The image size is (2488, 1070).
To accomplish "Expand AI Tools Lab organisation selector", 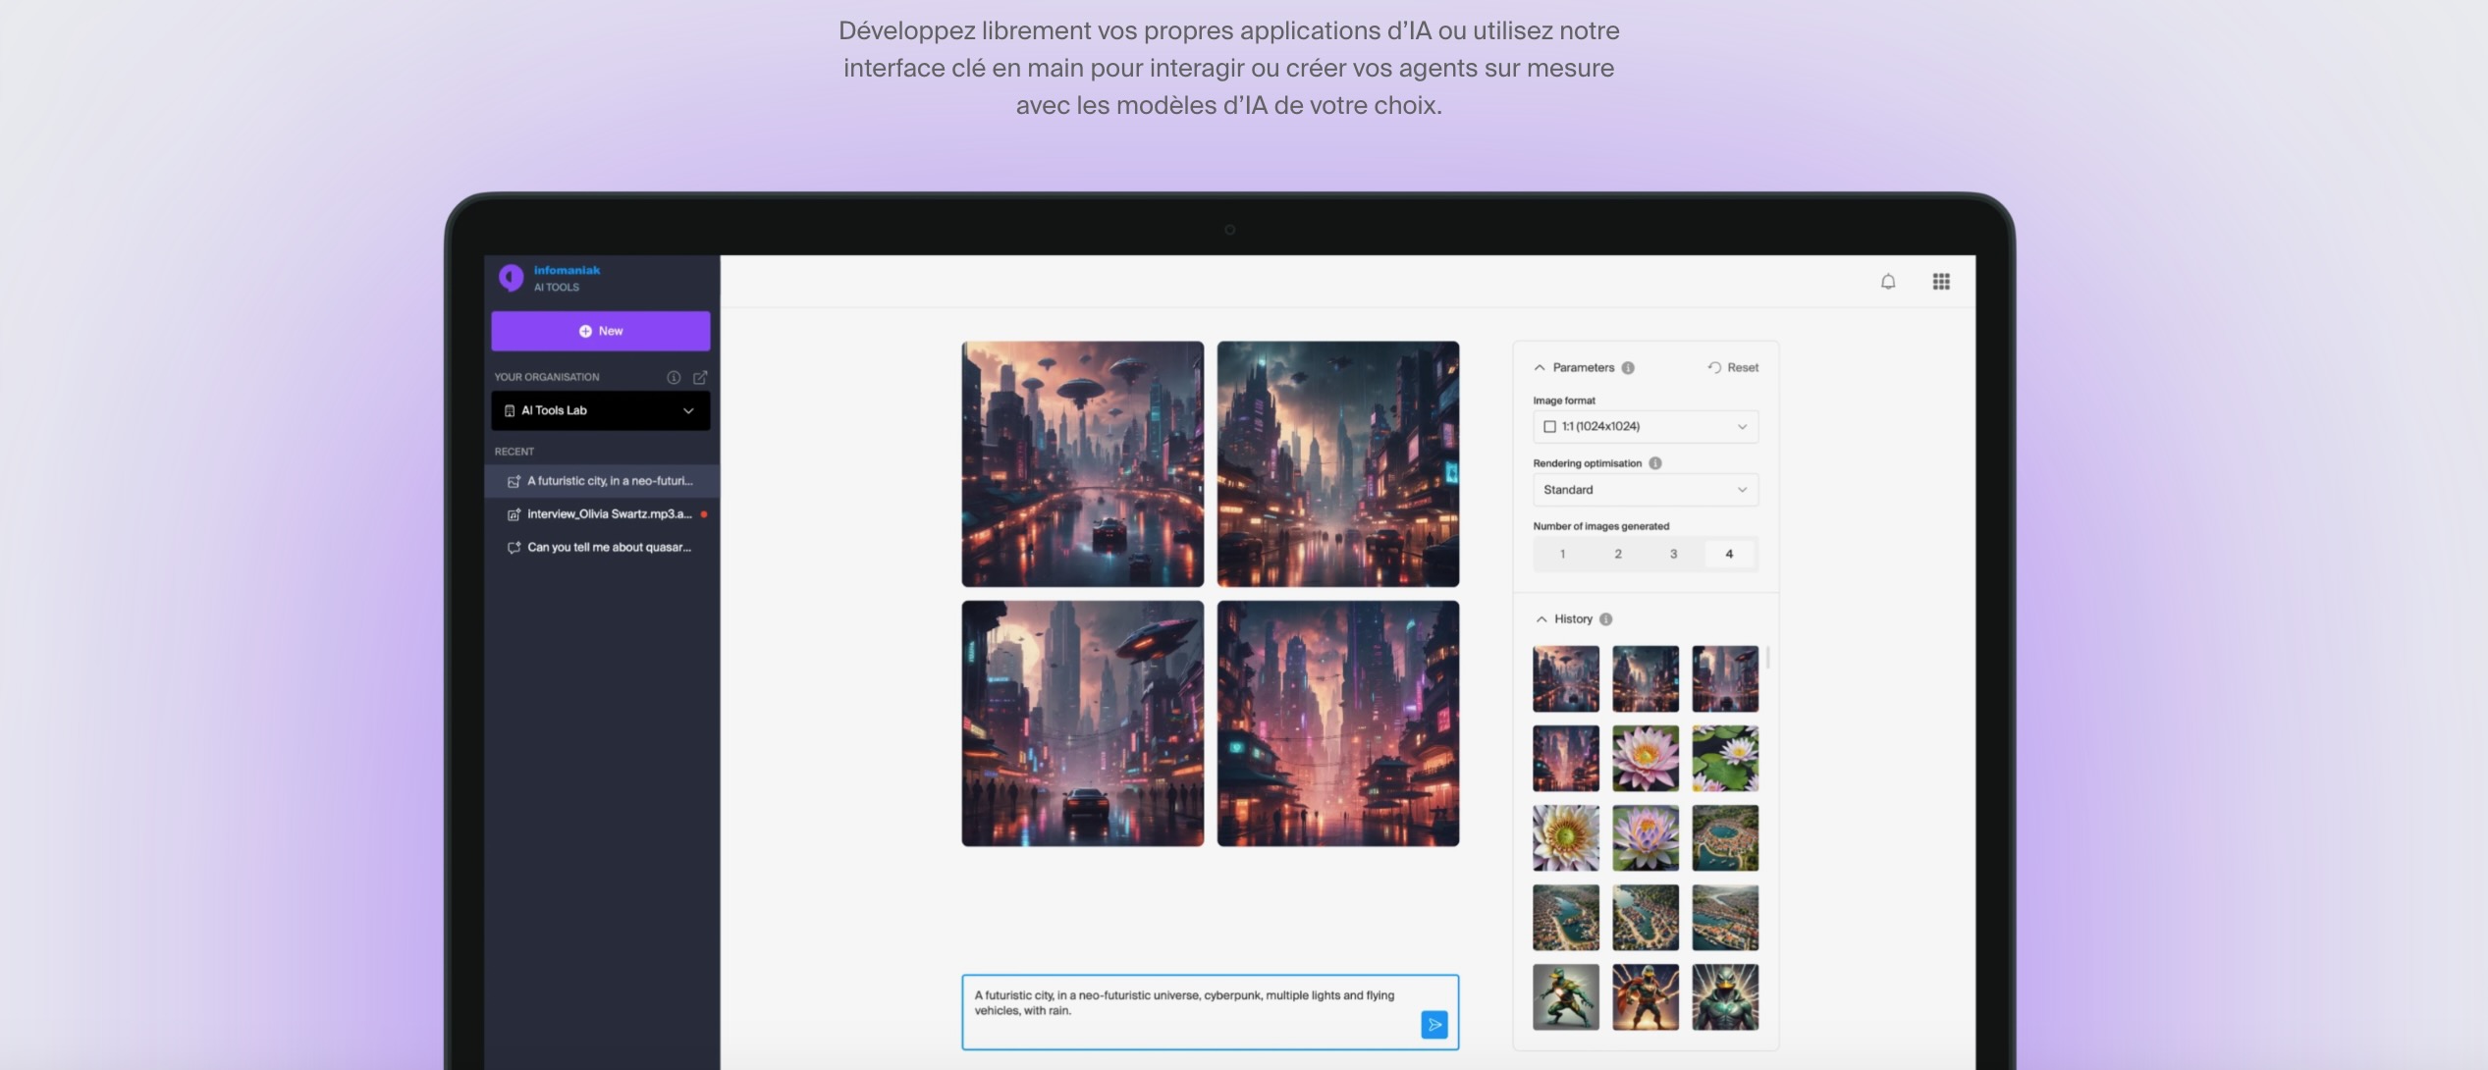I will pyautogui.click(x=600, y=410).
